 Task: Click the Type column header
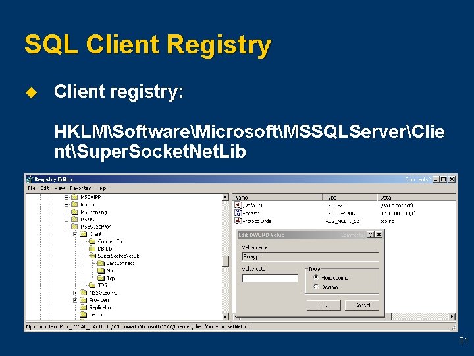(x=350, y=197)
